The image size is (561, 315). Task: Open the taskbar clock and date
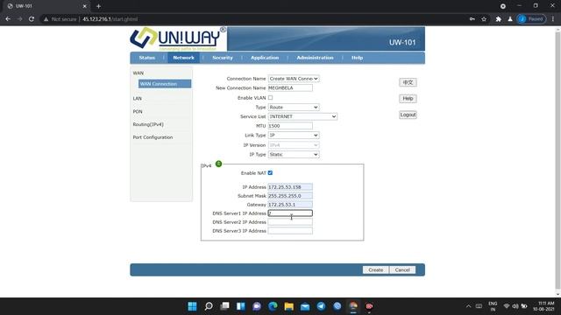pyautogui.click(x=543, y=306)
